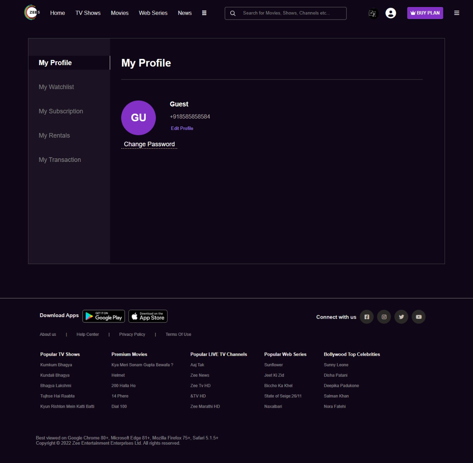Open ZEE5 Facebook page
473x463 pixels.
click(367, 317)
